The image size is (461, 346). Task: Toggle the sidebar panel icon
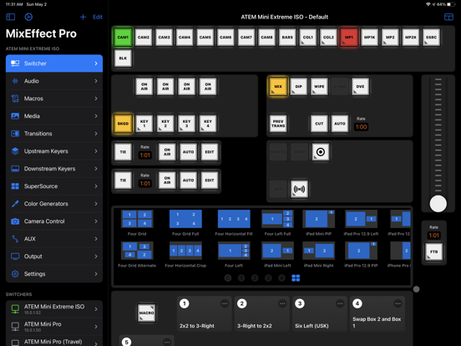click(11, 17)
